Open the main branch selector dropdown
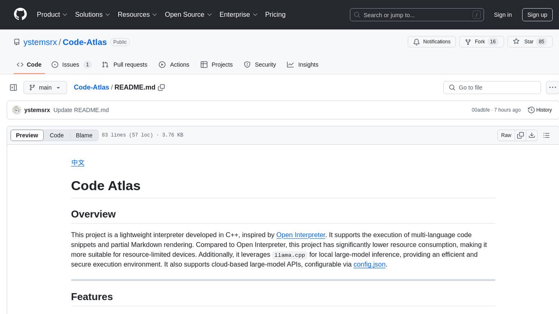The height and width of the screenshot is (314, 559). click(45, 88)
